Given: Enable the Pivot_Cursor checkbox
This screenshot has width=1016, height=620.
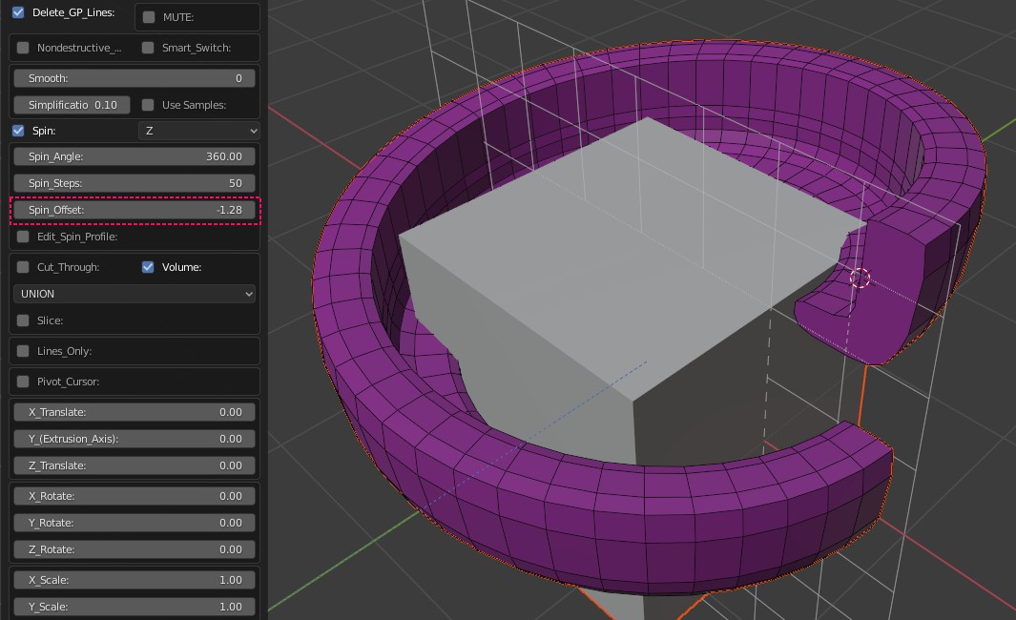Looking at the screenshot, I should coord(23,382).
